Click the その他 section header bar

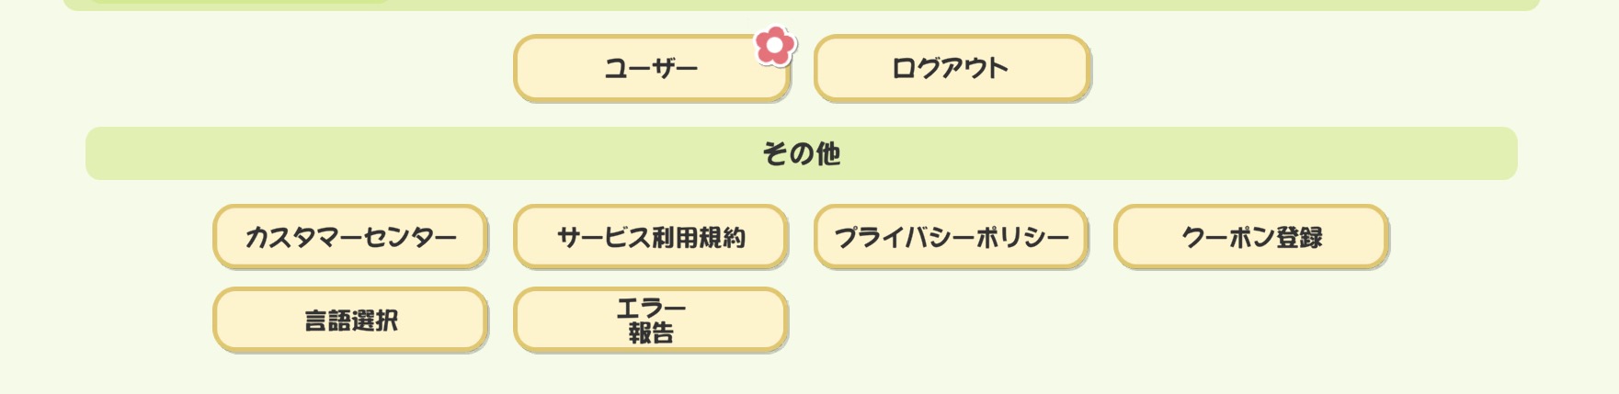802,153
